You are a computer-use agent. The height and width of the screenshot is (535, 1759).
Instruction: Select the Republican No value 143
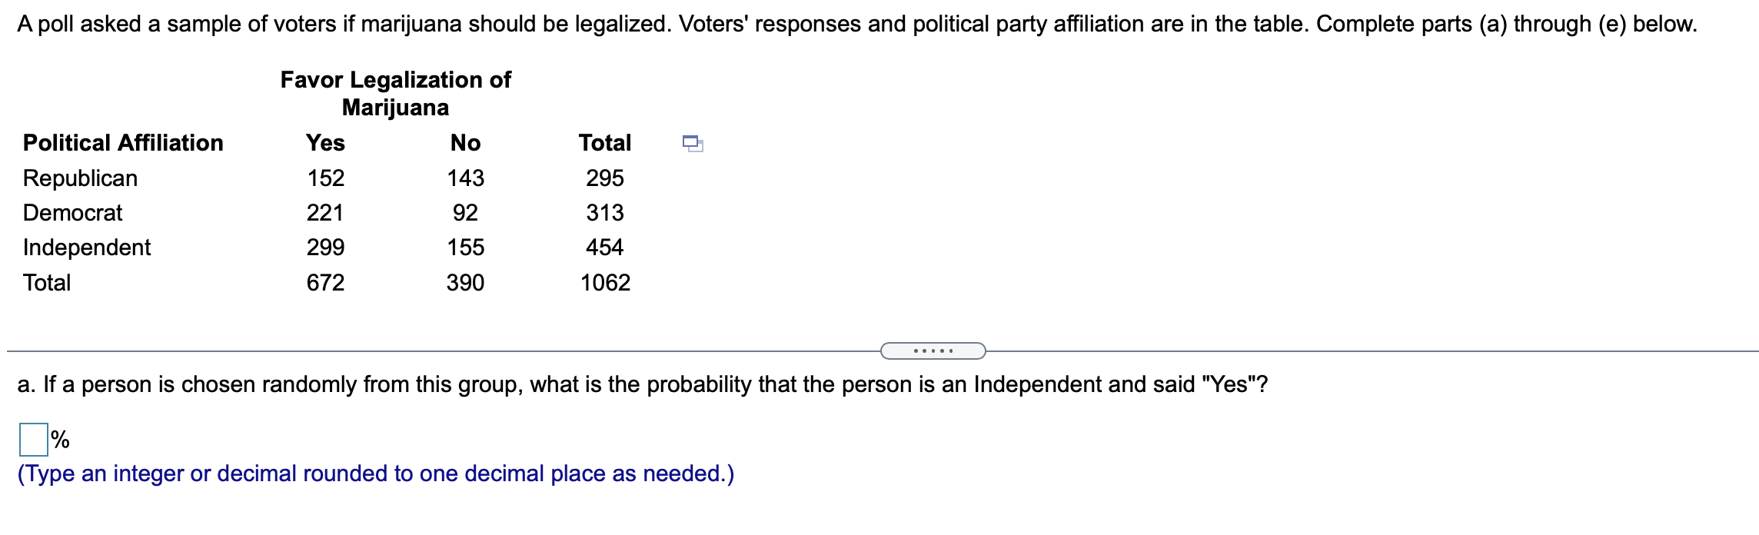pos(466,178)
